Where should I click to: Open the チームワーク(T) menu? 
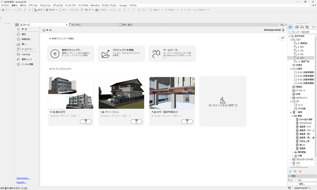[70, 5]
